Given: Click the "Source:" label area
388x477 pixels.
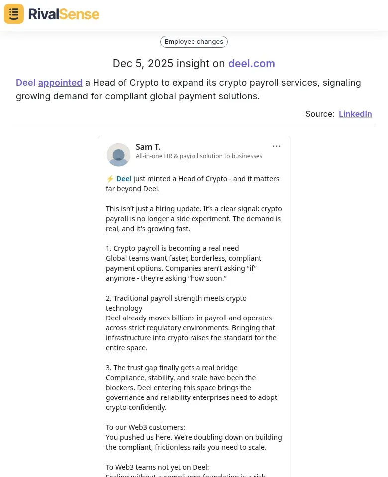Looking at the screenshot, I should pos(320,114).
